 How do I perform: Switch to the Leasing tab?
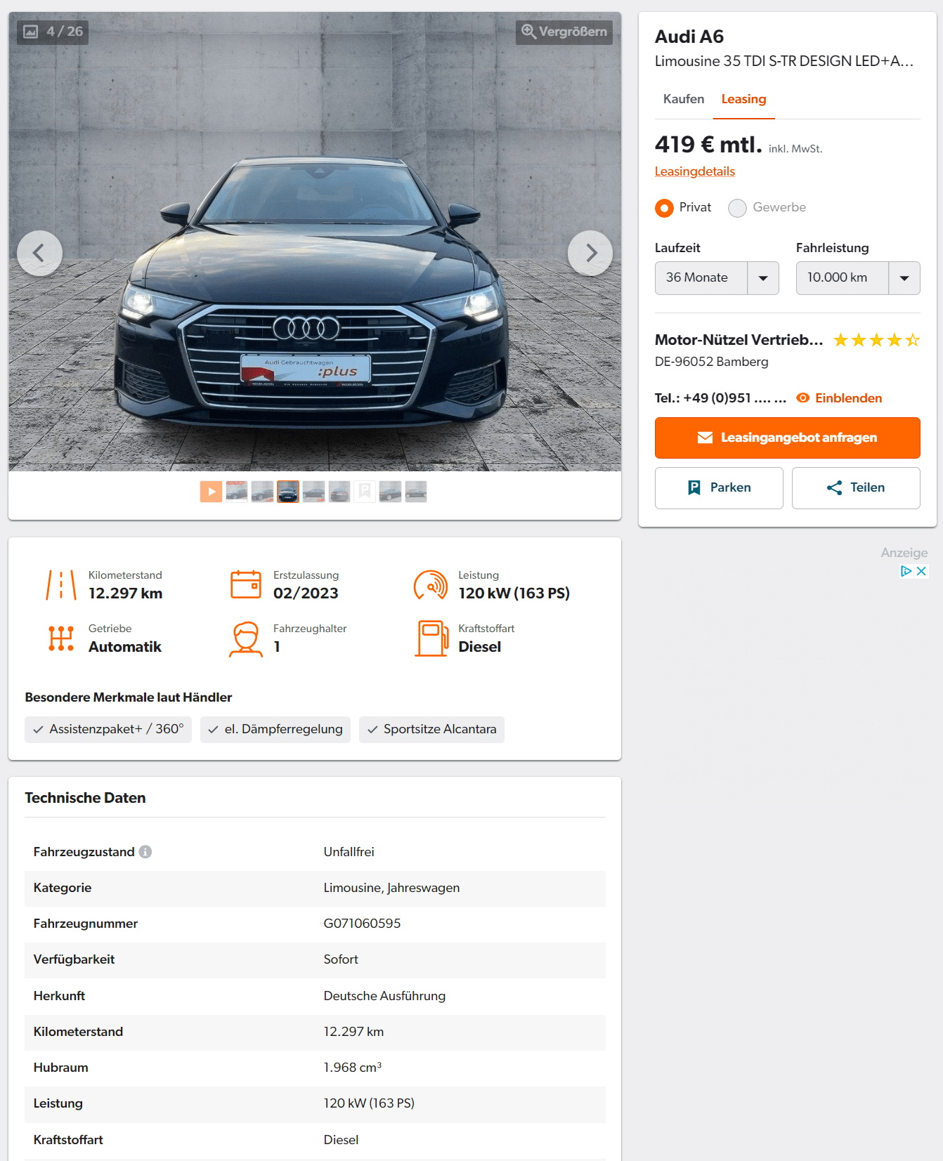pos(743,99)
